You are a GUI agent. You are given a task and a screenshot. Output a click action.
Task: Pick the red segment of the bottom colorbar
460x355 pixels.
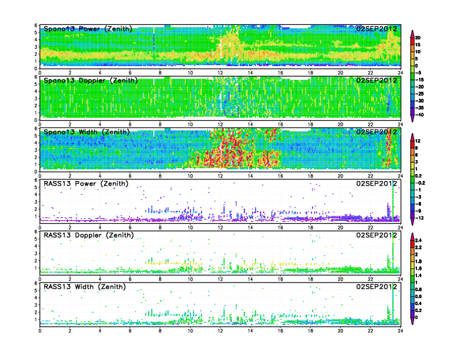point(412,244)
